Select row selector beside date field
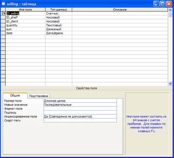This screenshot has width=174, height=158. [3, 33]
